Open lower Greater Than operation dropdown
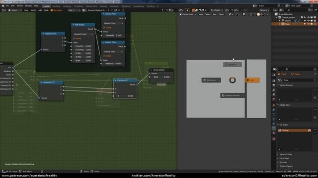This screenshot has width=318, height=178. point(113,51)
